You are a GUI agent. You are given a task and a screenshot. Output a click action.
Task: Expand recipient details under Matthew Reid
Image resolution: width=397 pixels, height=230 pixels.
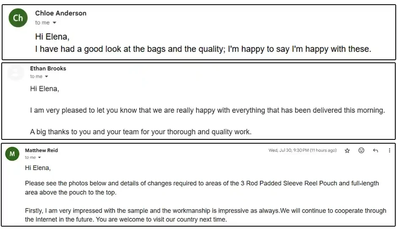(39, 158)
